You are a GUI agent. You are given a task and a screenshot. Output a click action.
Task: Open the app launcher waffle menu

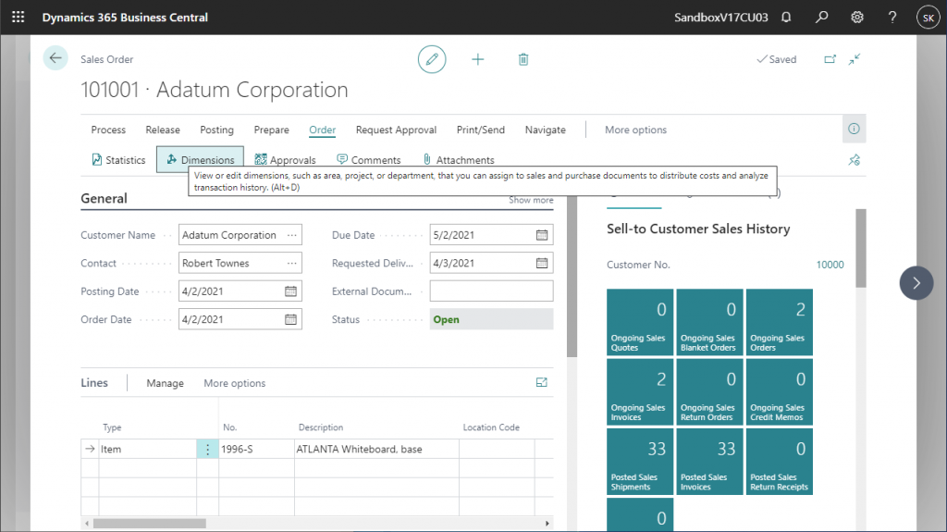click(x=18, y=17)
